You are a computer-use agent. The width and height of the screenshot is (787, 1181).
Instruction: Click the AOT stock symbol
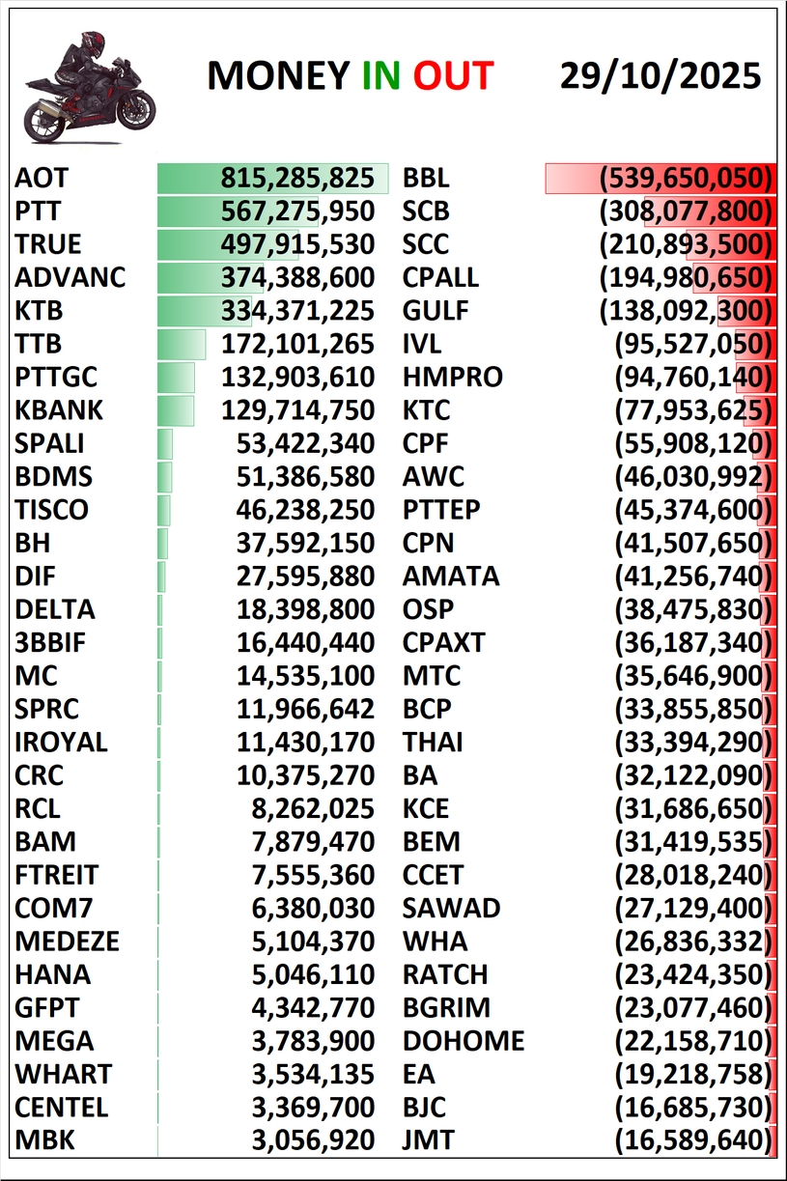42,178
